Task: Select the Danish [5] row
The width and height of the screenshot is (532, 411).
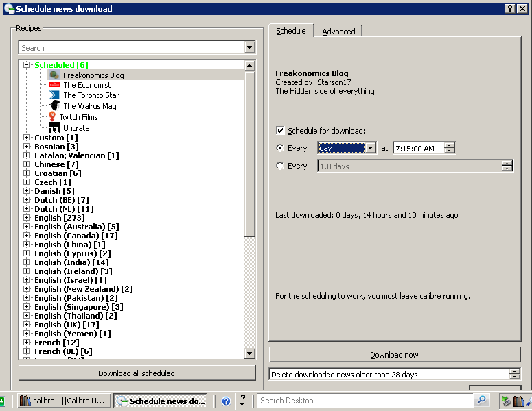Action: point(54,191)
